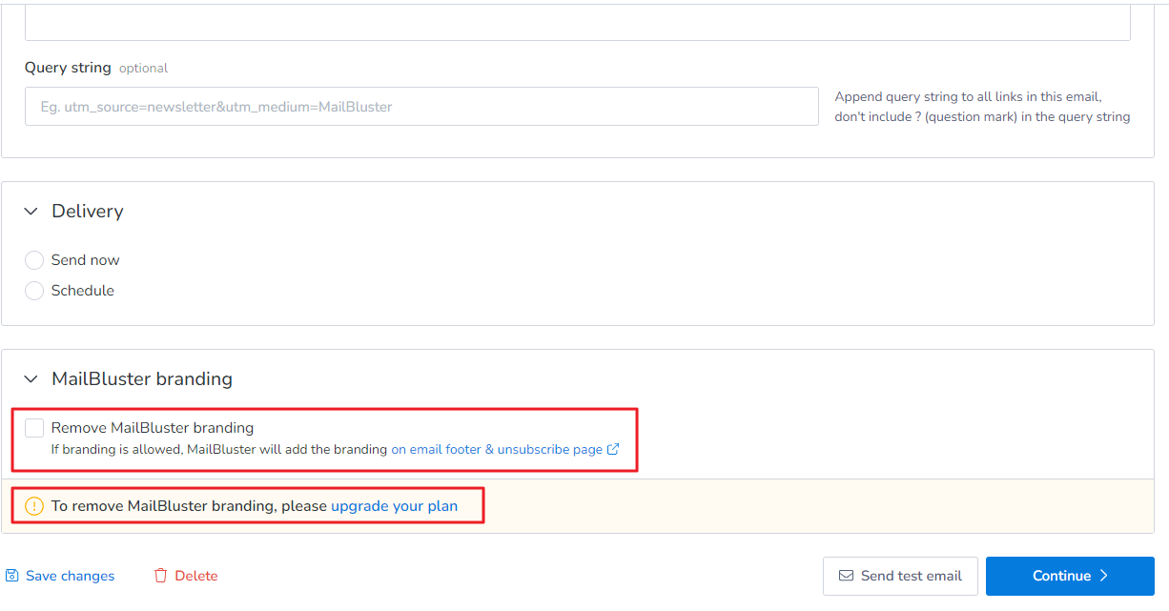Viewport: 1169px width, 611px height.
Task: Click the 'To remove MailBluster branding, please' text
Action: coord(189,506)
